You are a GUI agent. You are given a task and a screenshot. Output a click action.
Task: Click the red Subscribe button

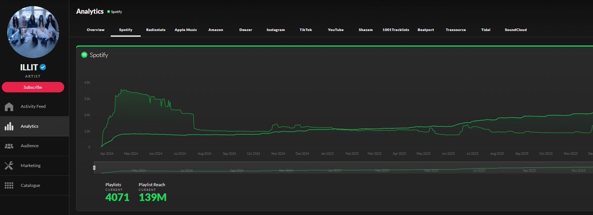tap(33, 87)
